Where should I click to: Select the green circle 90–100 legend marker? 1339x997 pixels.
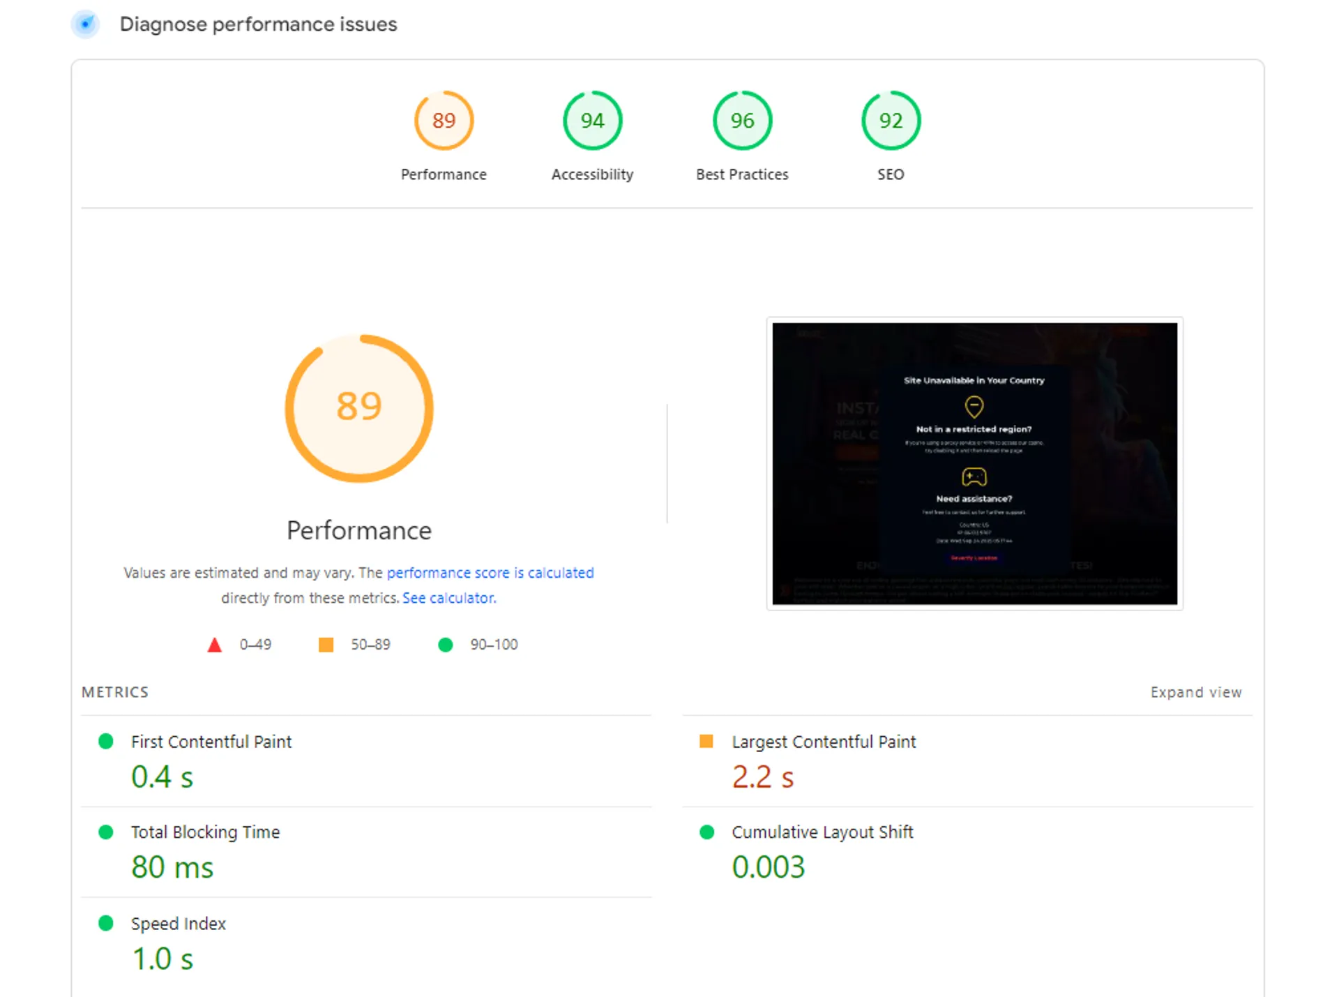pyautogui.click(x=445, y=644)
